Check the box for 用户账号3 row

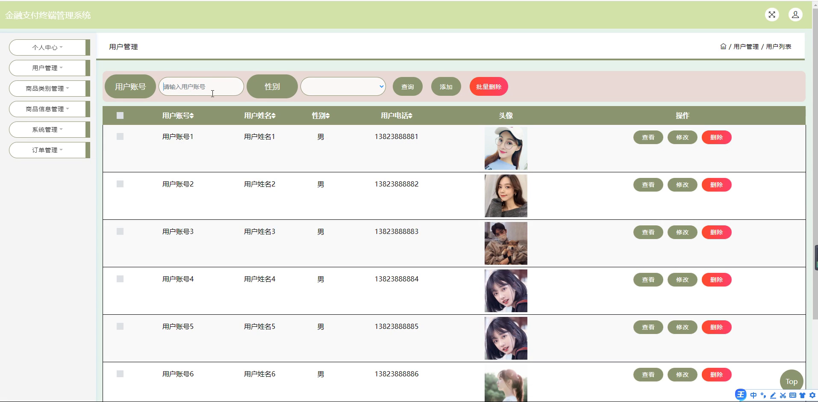(120, 231)
